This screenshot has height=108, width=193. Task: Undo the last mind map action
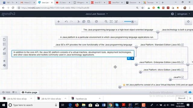point(66,22)
